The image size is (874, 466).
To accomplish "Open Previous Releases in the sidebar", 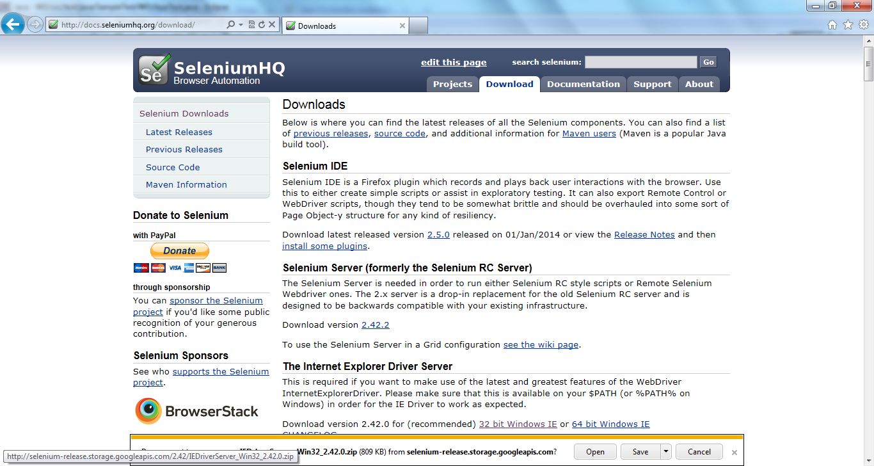I will (x=184, y=149).
